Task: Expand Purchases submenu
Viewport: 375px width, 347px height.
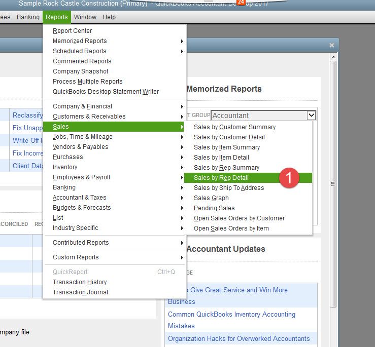Action: pos(114,157)
